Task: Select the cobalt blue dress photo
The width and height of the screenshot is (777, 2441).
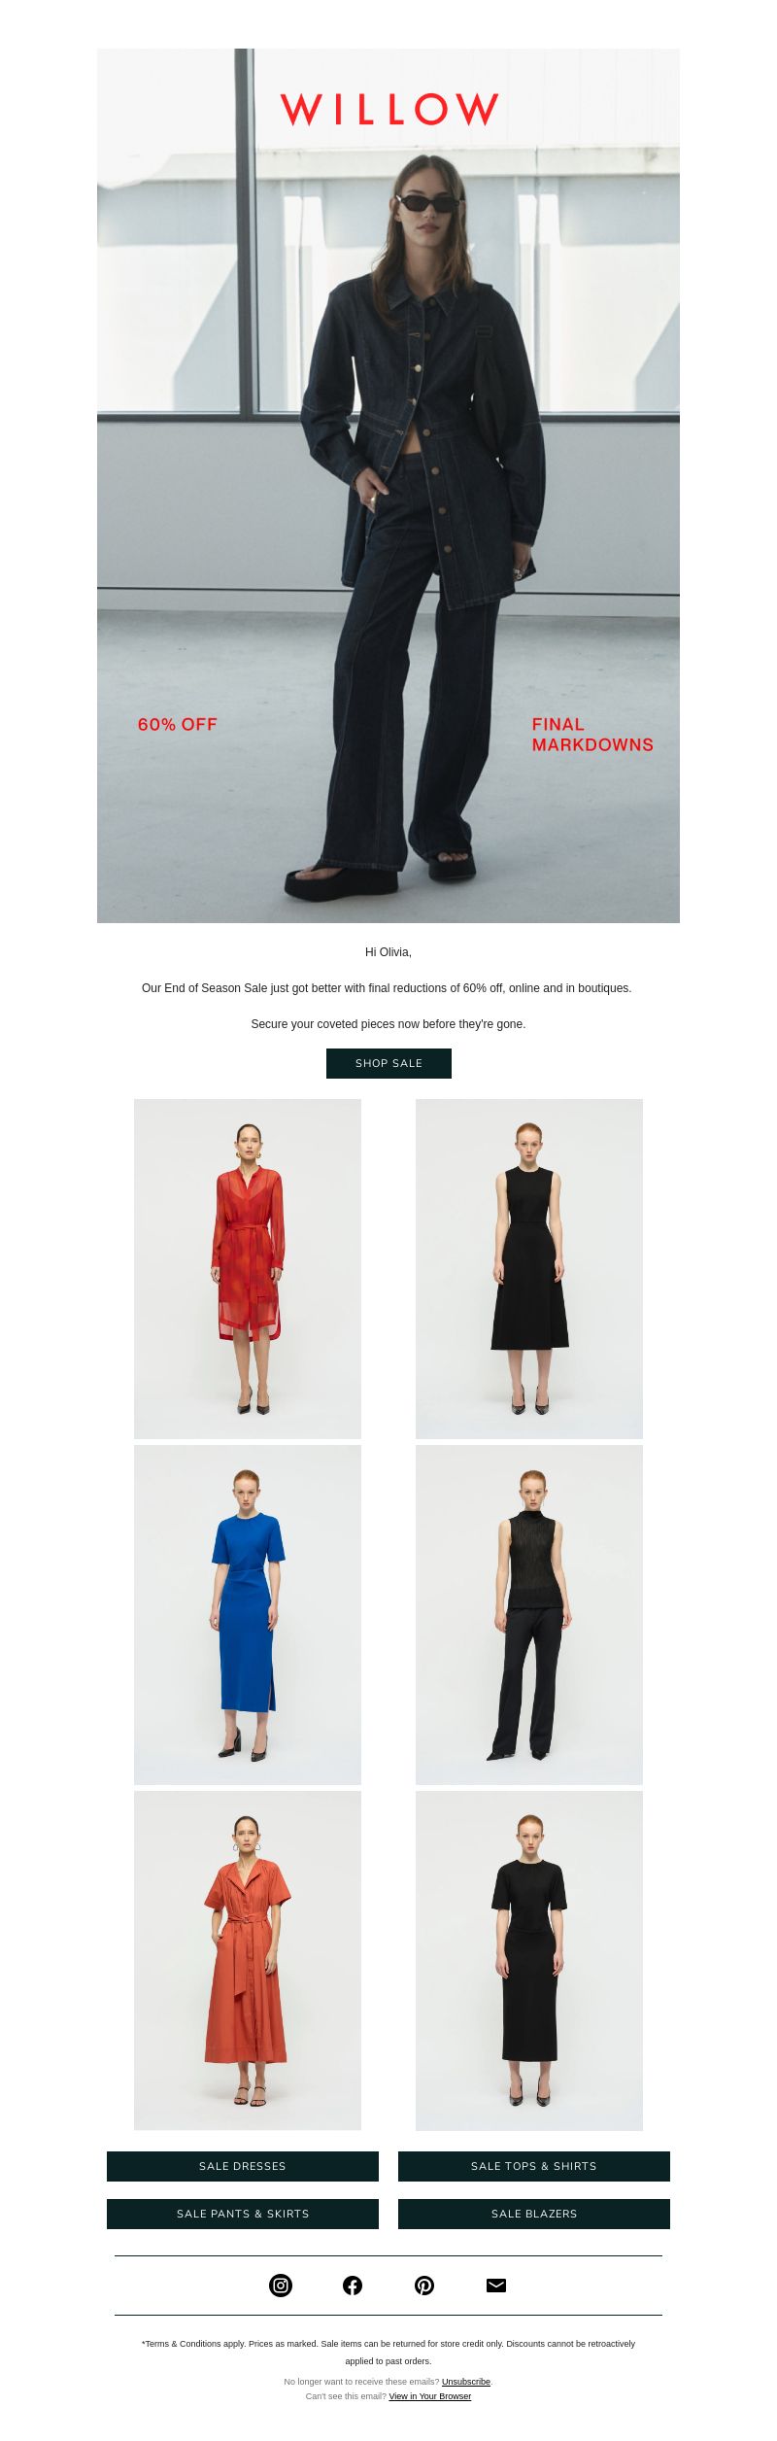Action: coord(248,1615)
